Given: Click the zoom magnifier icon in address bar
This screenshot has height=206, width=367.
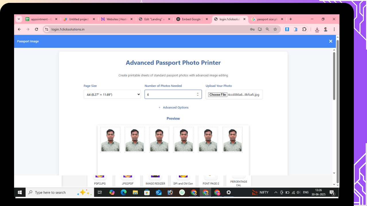Looking at the screenshot, I should [268, 29].
